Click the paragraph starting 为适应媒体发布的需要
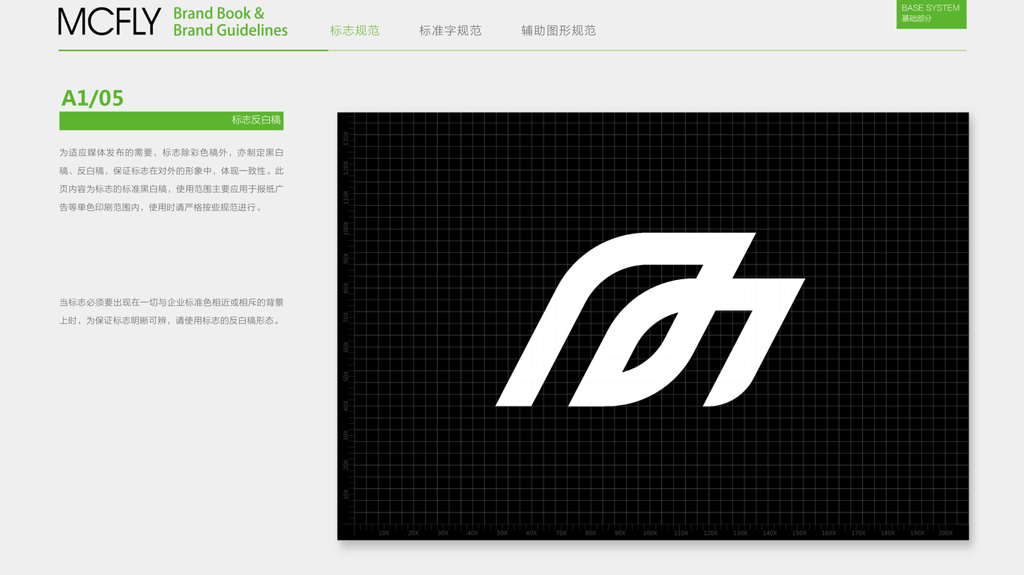 click(172, 180)
